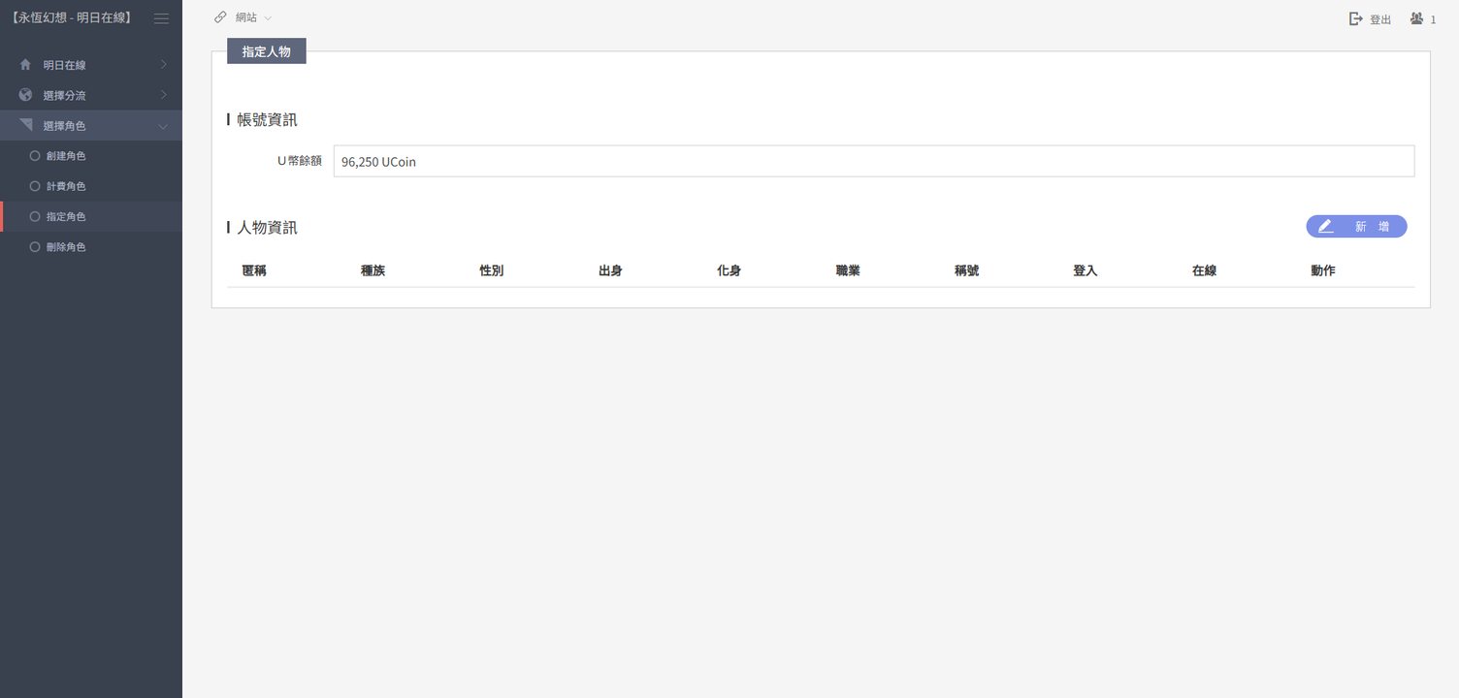1459x698 pixels.
Task: Click the hamburger menu icon in sidebar header
Action: click(161, 18)
